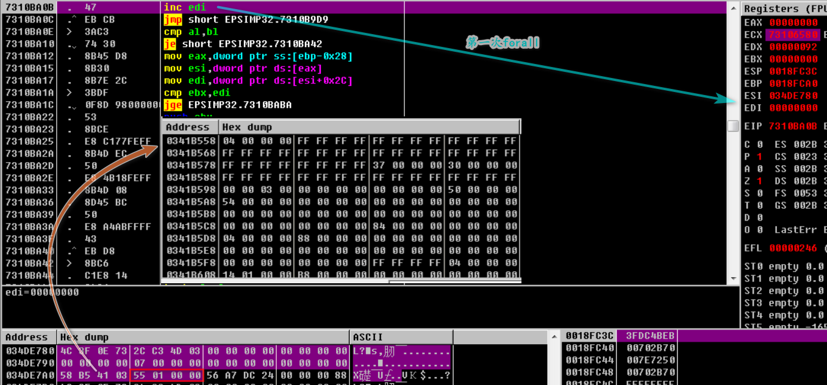Click the disassembly pane scroll-down arrow

coord(732,278)
